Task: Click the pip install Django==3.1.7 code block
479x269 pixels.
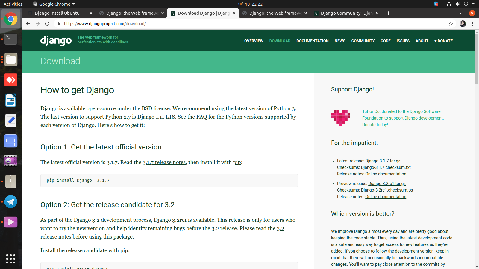Action: pos(169,181)
